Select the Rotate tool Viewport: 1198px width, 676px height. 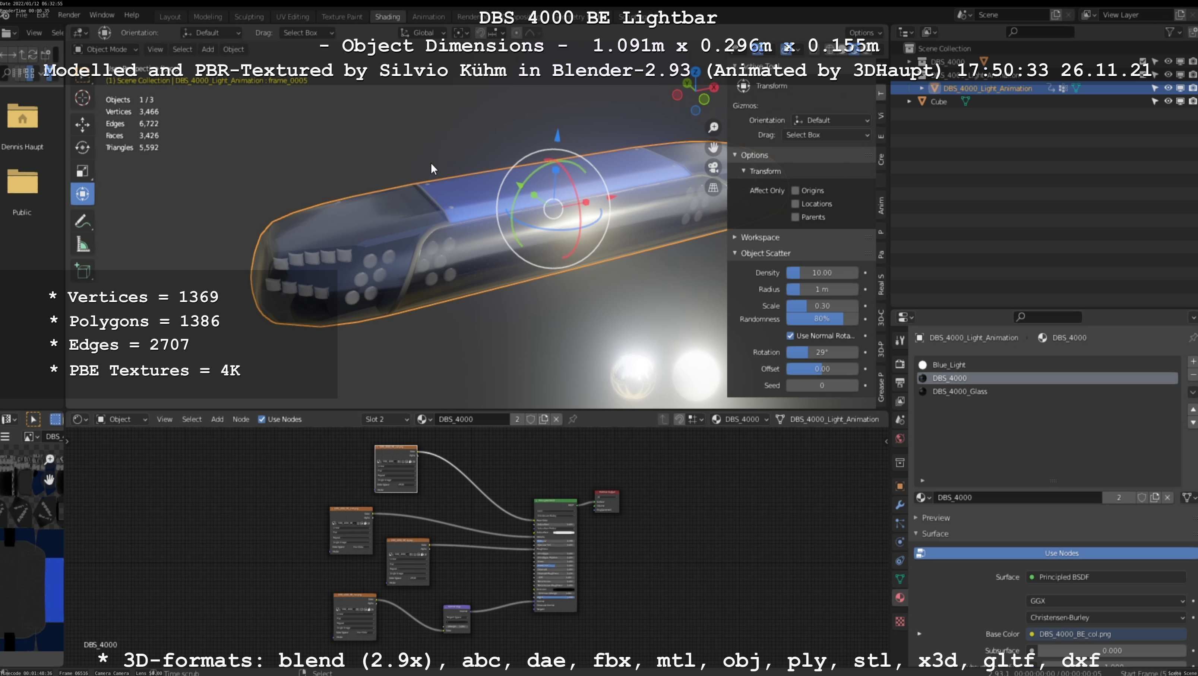pos(82,147)
